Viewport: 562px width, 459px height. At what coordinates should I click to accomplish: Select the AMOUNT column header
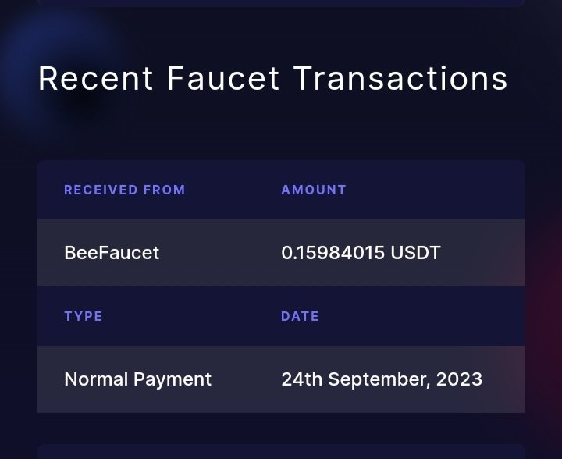(314, 190)
